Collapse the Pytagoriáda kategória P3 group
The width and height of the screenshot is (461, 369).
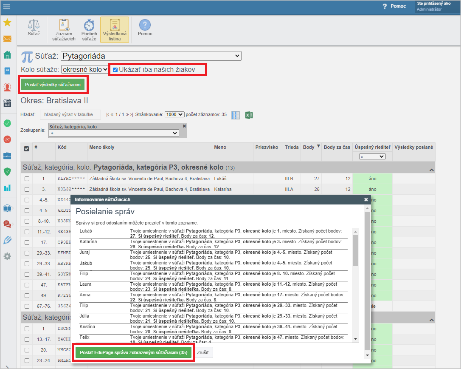431,170
